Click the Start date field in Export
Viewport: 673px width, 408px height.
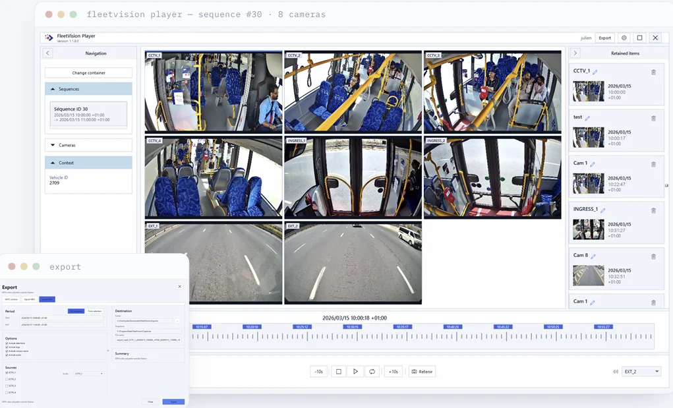pos(62,318)
